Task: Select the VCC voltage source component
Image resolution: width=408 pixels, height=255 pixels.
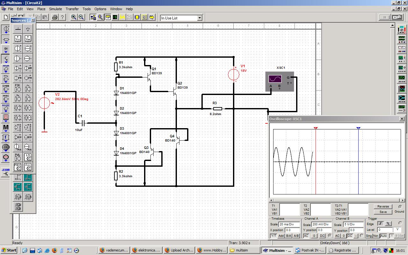Action: [x=18, y=39]
